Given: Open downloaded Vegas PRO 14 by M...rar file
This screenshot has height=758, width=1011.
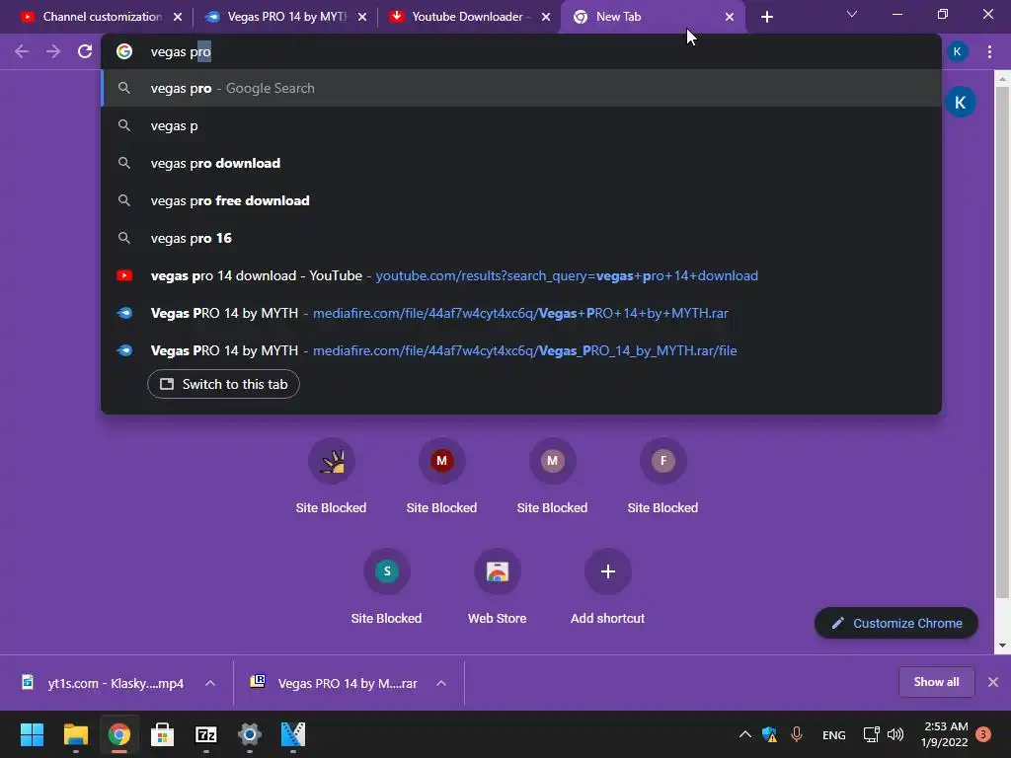Looking at the screenshot, I should coord(336,683).
